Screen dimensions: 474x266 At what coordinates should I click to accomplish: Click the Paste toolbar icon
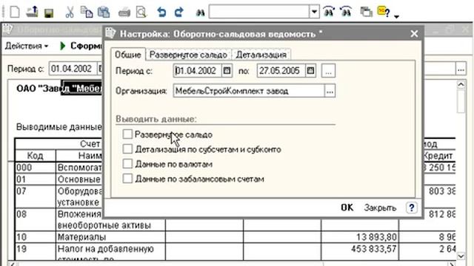(x=104, y=13)
